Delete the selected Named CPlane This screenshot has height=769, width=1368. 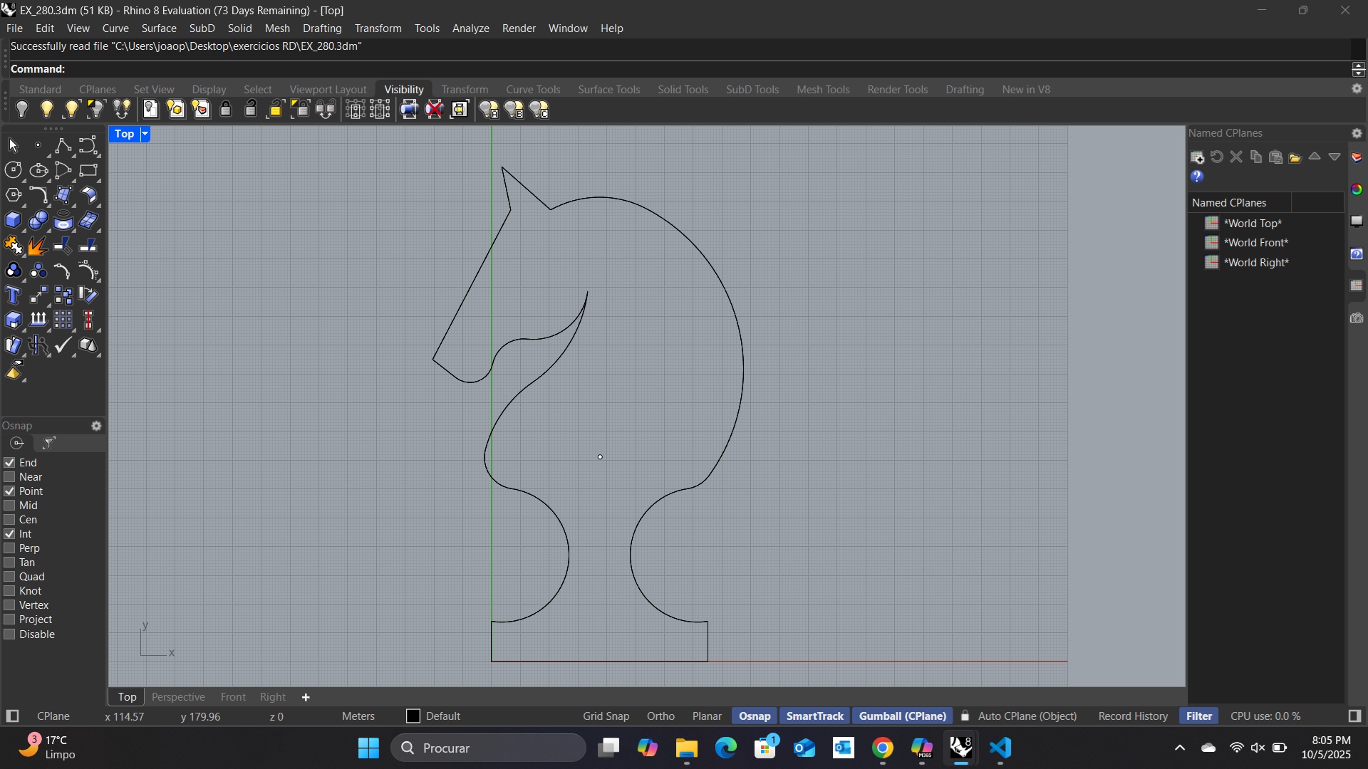(1236, 157)
